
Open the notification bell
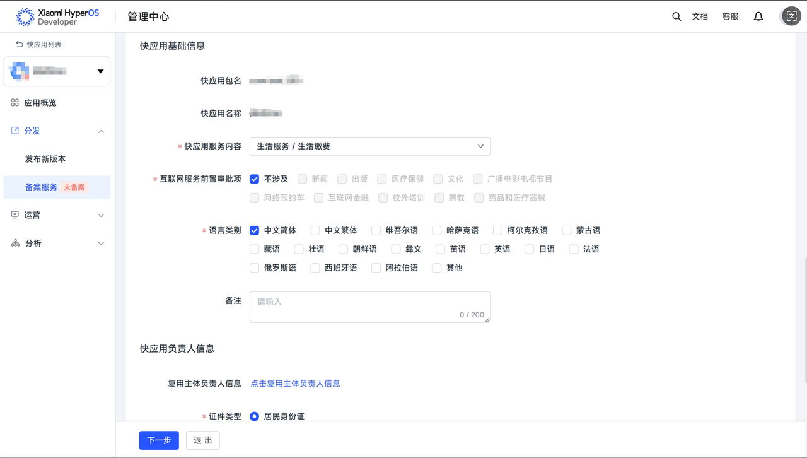758,16
